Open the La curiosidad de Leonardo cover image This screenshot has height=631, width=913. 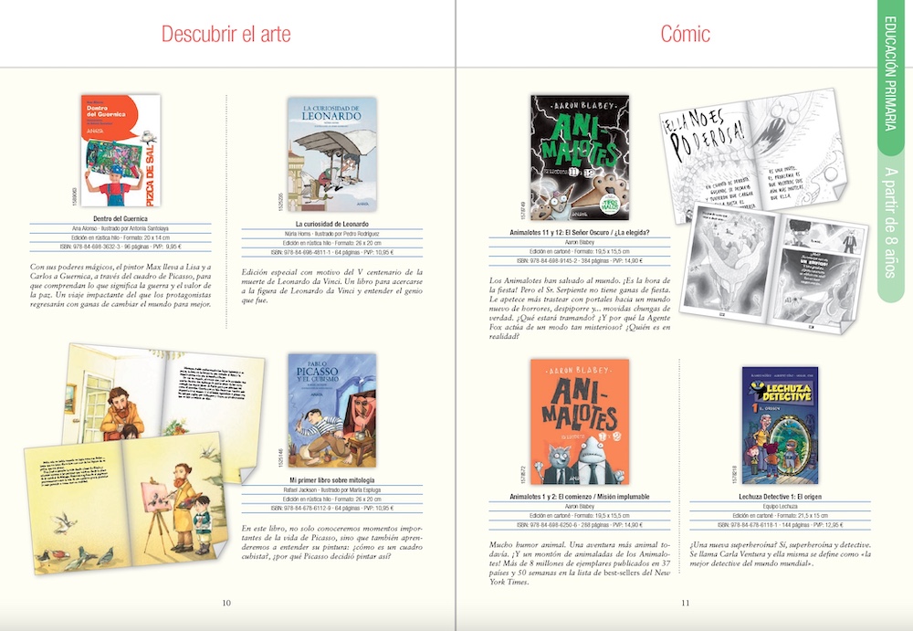point(332,154)
